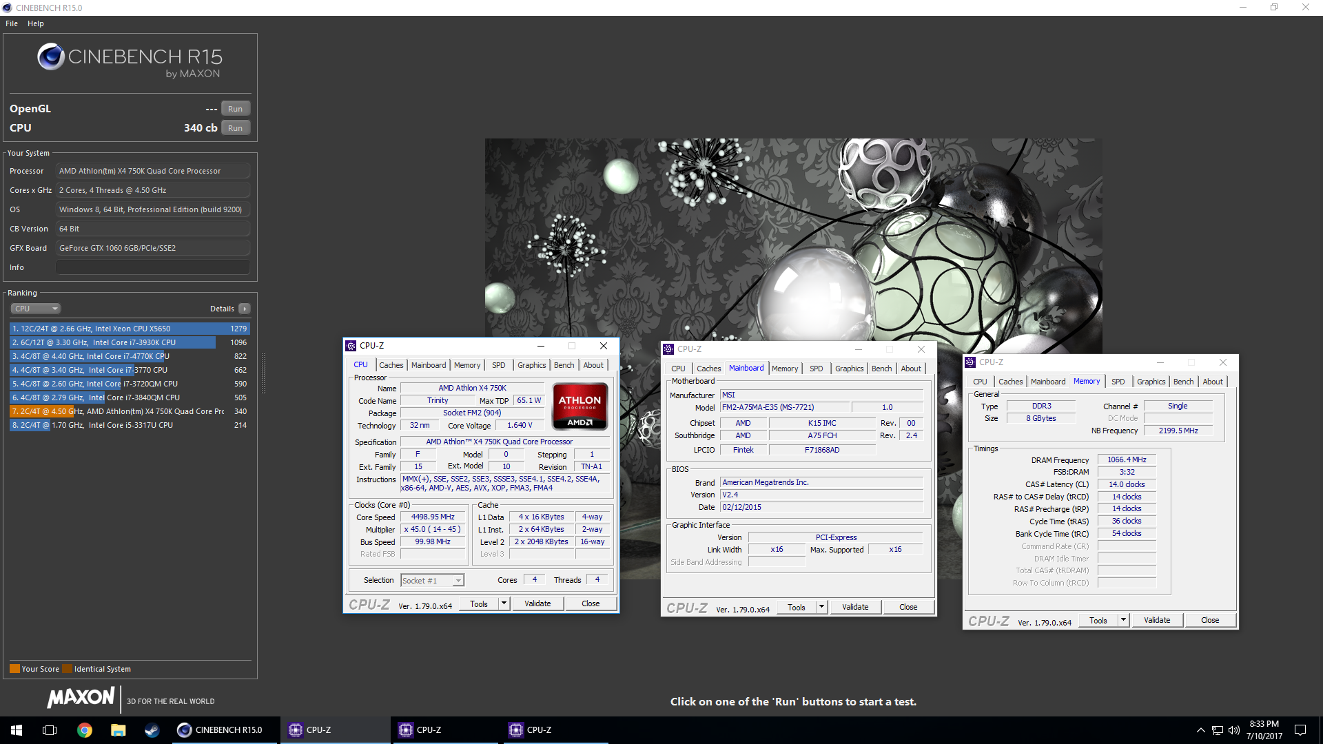Click the third CPU-Z taskbar item
Screen dimensions: 1323x744
point(555,730)
